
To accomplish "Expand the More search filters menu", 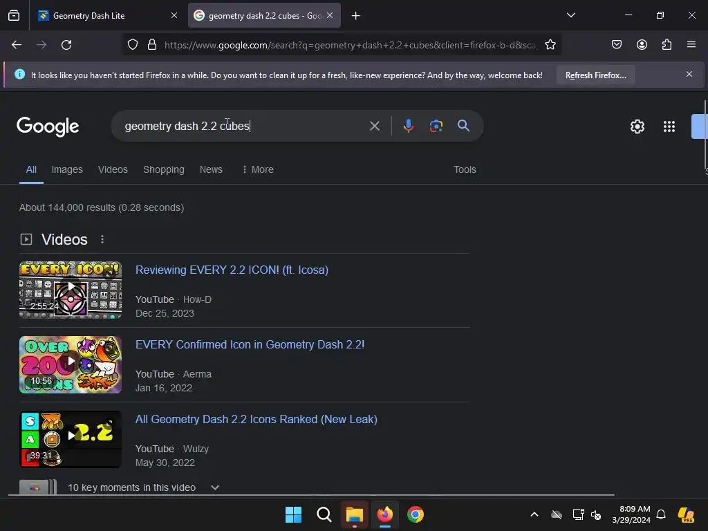I will 258,170.
